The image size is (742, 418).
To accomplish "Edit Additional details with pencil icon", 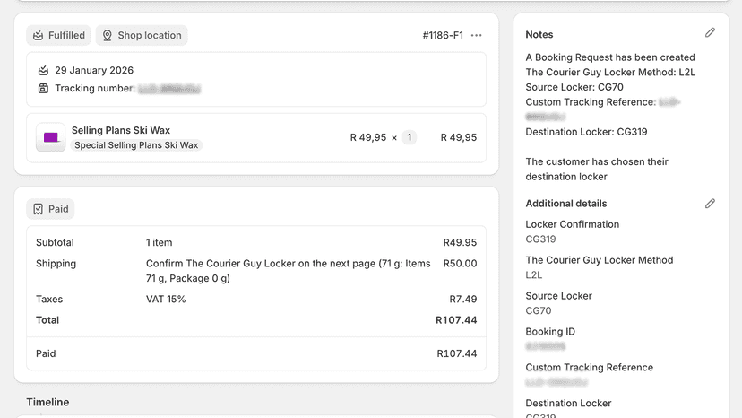I will pos(710,204).
